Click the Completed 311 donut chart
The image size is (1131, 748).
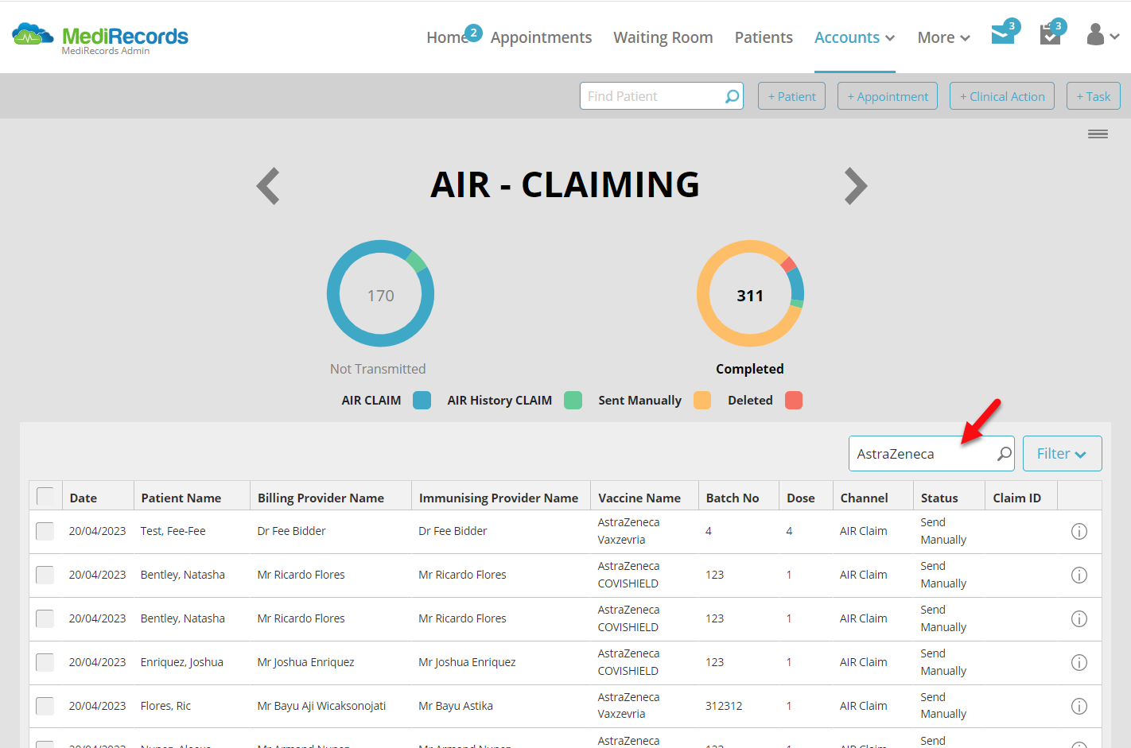click(x=750, y=293)
